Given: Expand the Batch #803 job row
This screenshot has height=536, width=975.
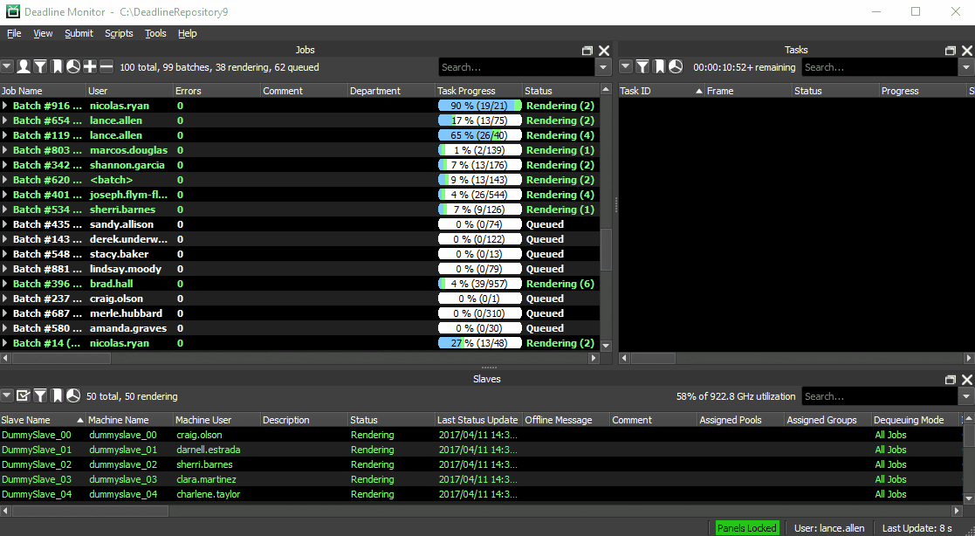Looking at the screenshot, I should point(5,150).
